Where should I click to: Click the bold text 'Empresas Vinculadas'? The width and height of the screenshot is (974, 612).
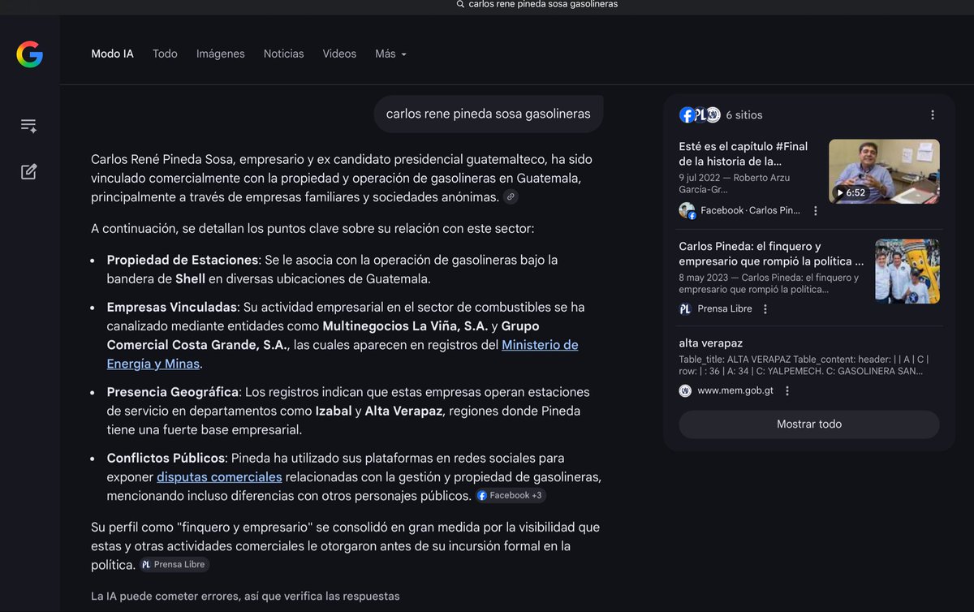[172, 307]
